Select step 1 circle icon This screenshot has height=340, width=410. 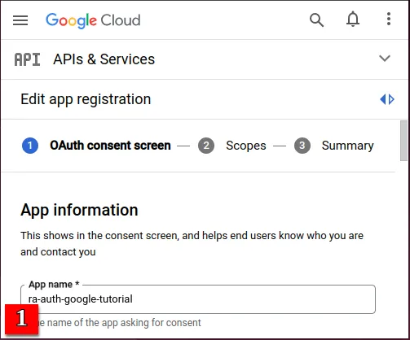[30, 146]
